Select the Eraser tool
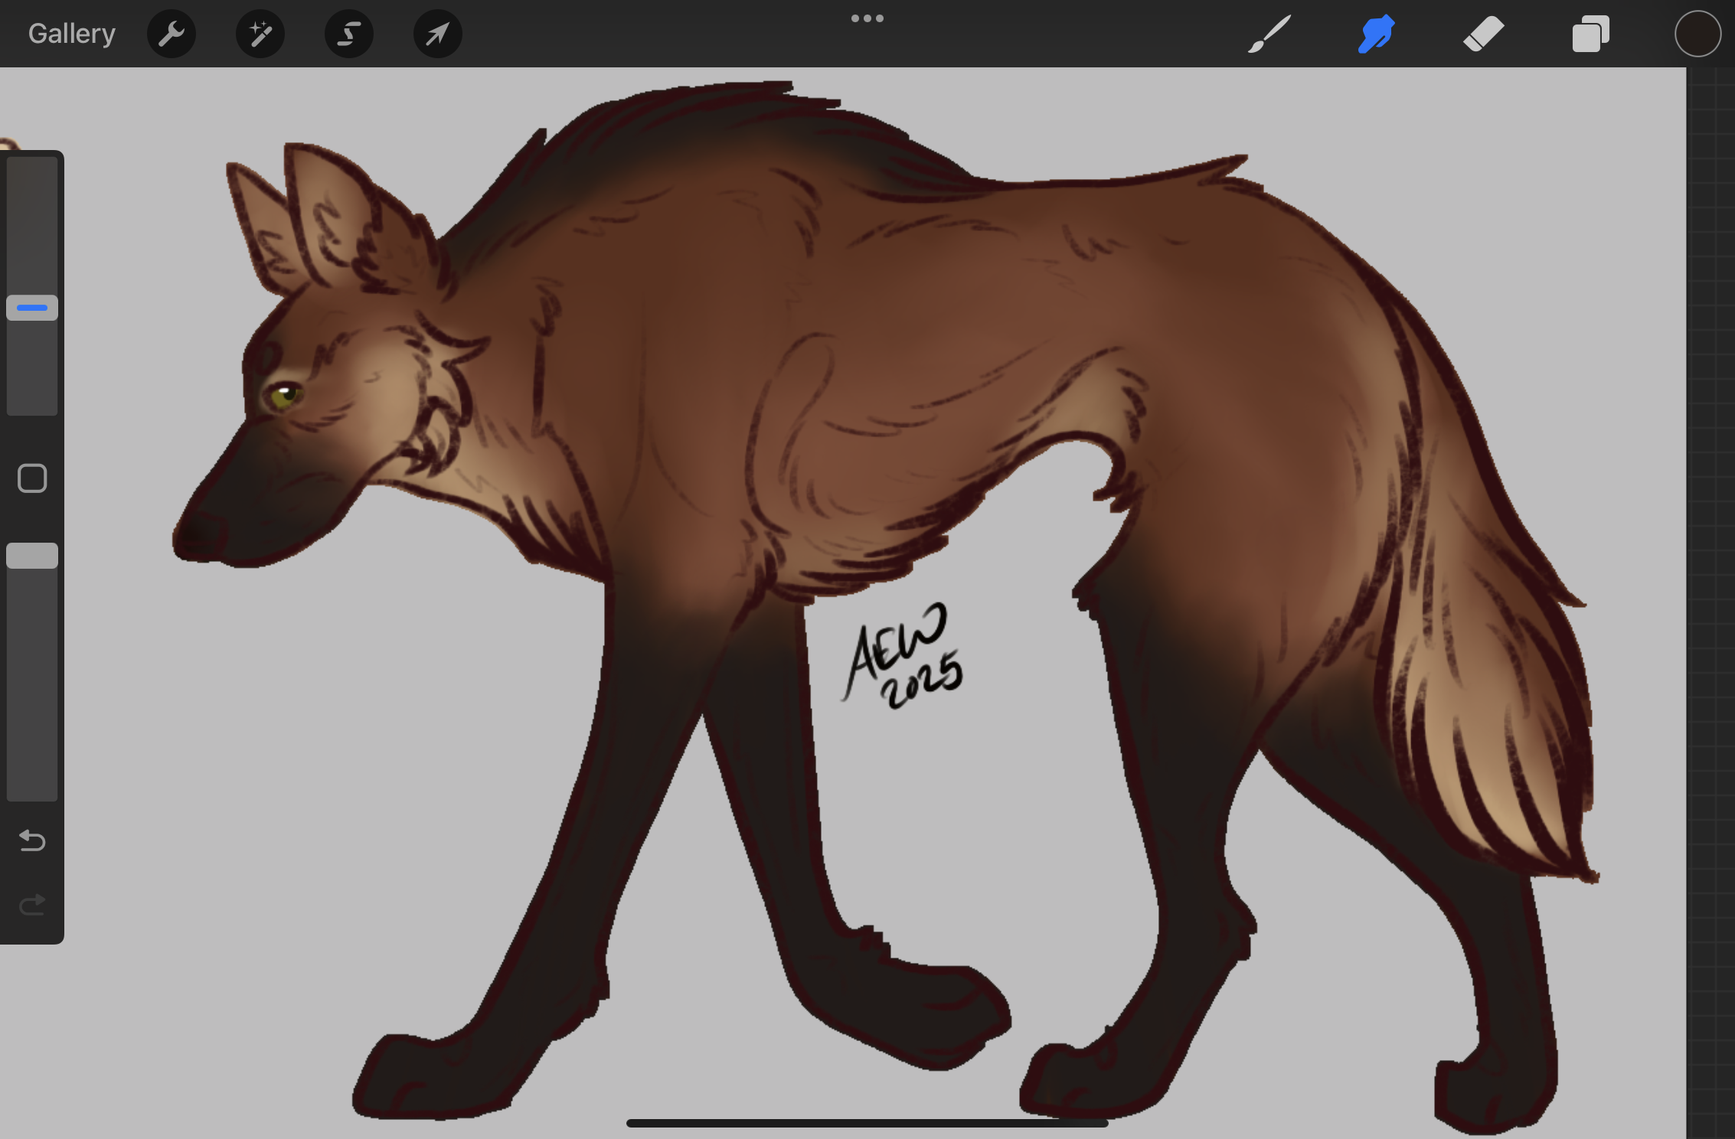This screenshot has height=1139, width=1735. [x=1483, y=34]
